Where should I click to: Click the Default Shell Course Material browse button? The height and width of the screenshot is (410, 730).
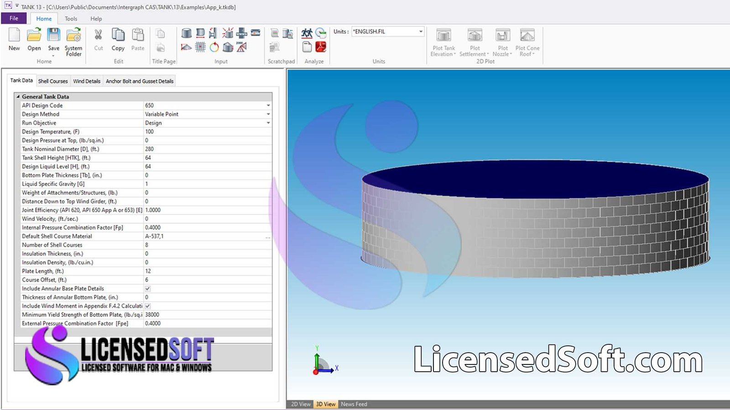268,236
